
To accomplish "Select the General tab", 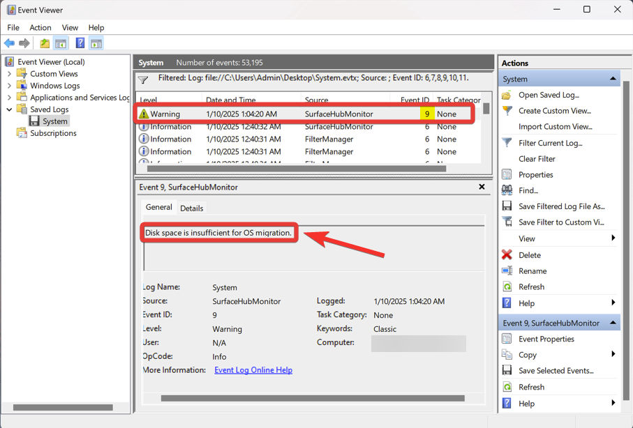I will pos(158,207).
